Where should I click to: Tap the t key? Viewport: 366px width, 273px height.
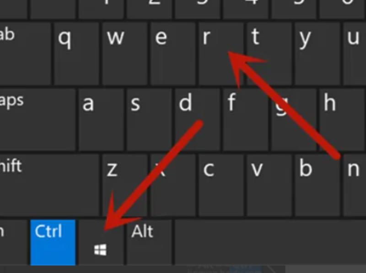coord(269,53)
